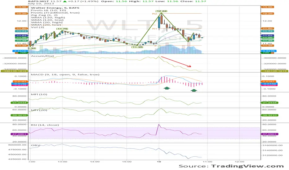This screenshot has height=170, width=289.
Task: Click the MFI (20) pane title
Action: pos(39,110)
